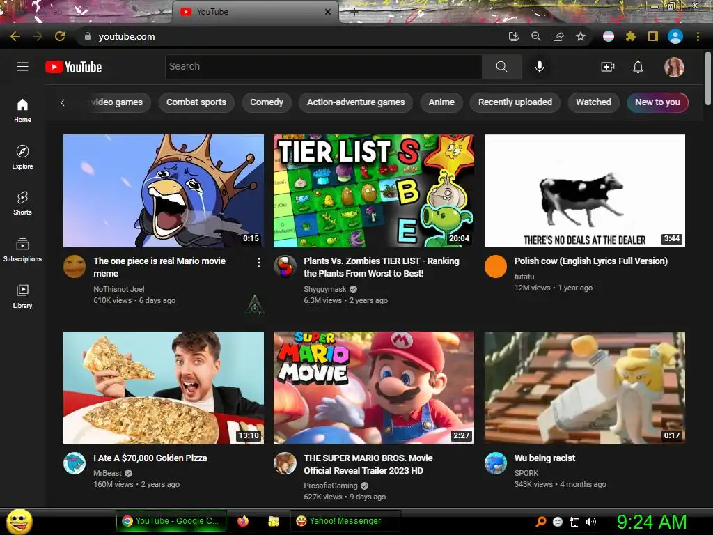Open the Chrome profile icon
This screenshot has height=535, width=713.
(675, 36)
